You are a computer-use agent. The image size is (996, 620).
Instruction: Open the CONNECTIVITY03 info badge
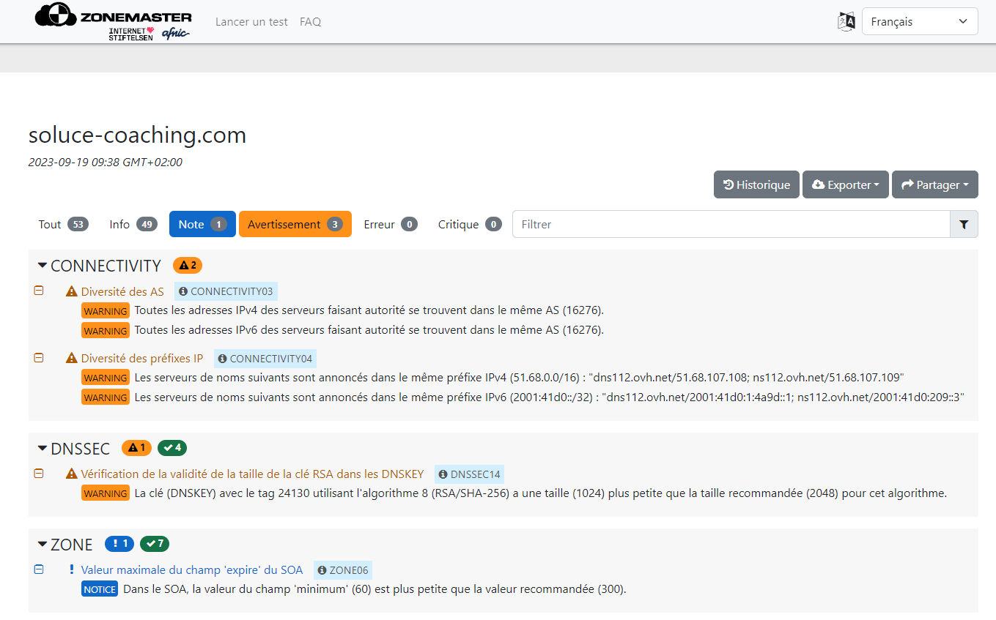[x=226, y=291]
